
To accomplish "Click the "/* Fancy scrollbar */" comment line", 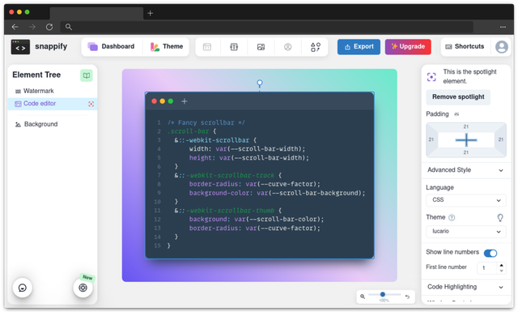I will pyautogui.click(x=206, y=122).
